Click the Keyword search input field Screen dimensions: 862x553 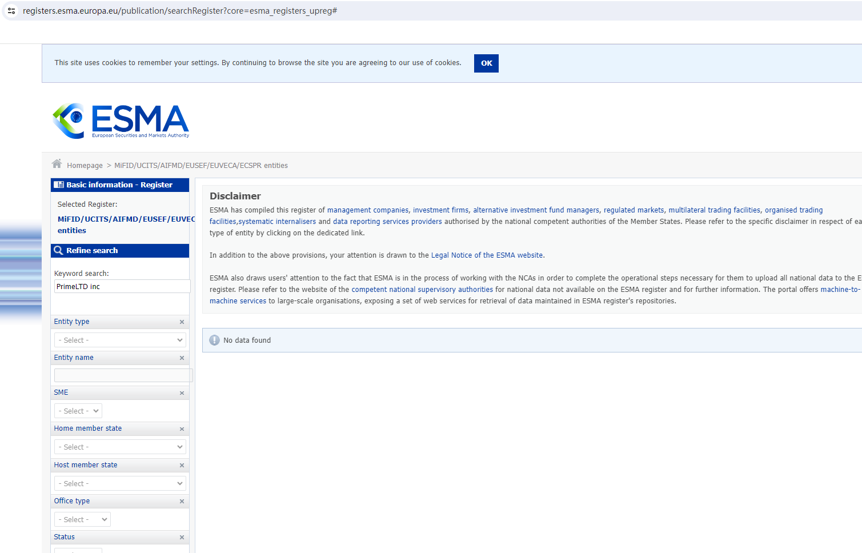[122, 286]
